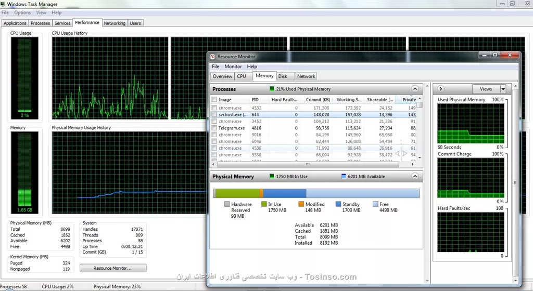Click the horizontal scrollbar left arrow

coord(213,164)
